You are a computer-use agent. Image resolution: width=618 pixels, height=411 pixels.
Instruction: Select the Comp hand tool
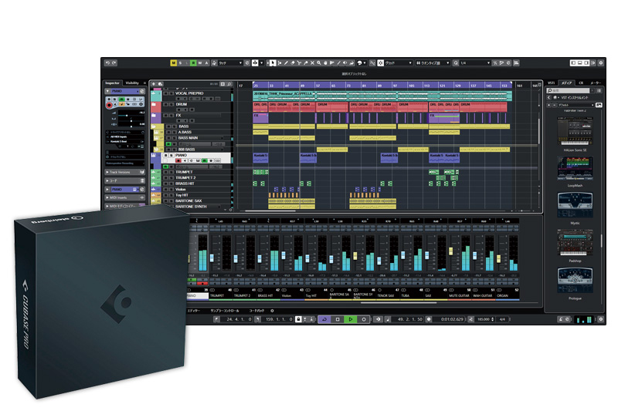point(325,63)
